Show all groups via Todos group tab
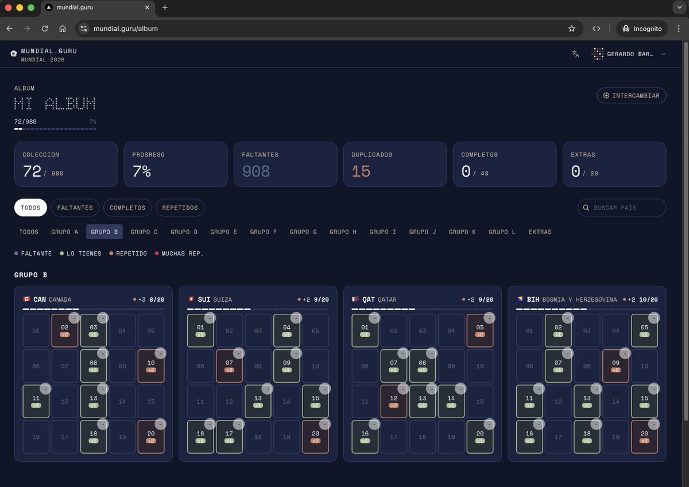Screen dimensions: 689x487 click(x=29, y=232)
